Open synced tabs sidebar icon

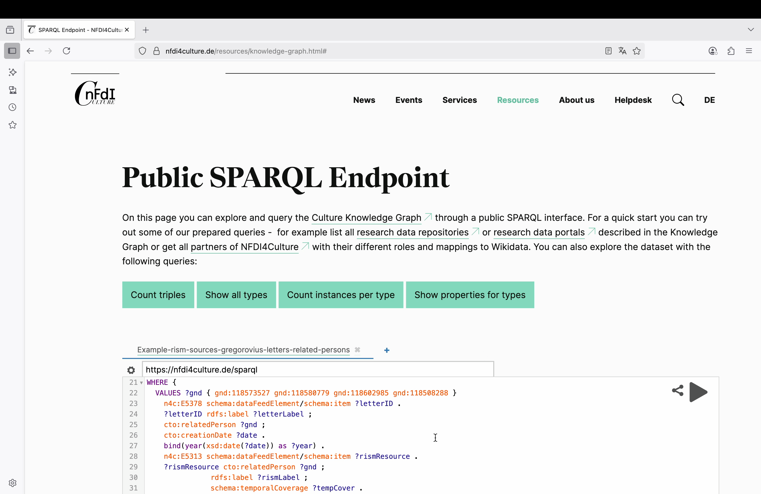13,90
